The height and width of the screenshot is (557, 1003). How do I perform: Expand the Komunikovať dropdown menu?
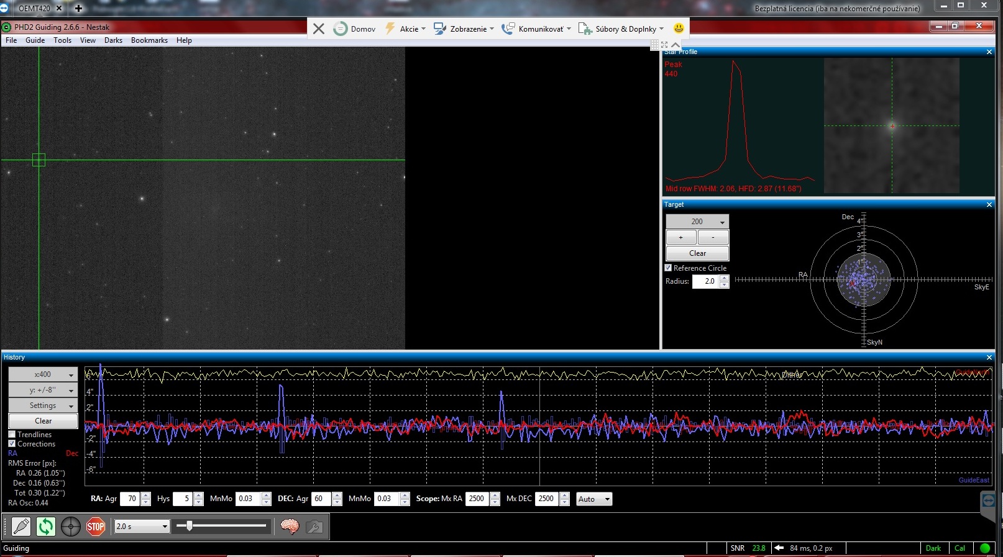536,29
